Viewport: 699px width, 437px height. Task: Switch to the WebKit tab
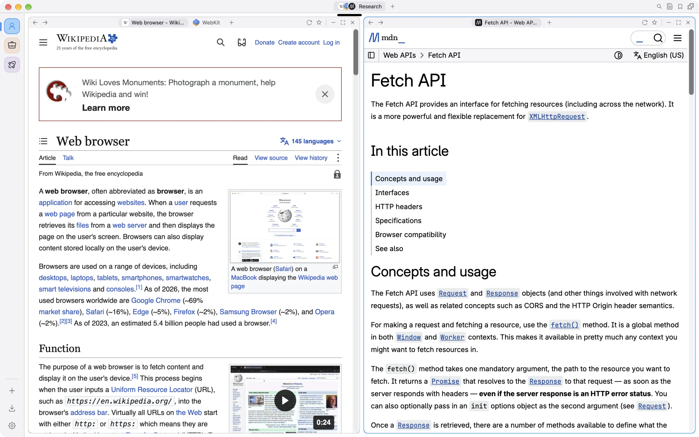206,22
